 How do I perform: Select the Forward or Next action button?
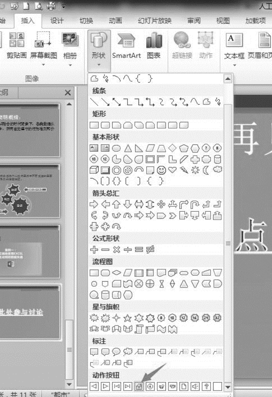[x=105, y=386]
